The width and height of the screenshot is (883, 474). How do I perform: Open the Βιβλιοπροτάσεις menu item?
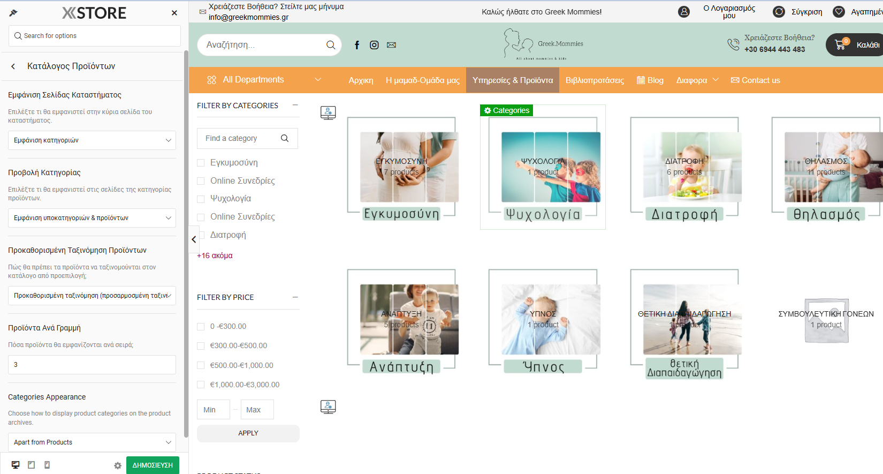point(595,80)
